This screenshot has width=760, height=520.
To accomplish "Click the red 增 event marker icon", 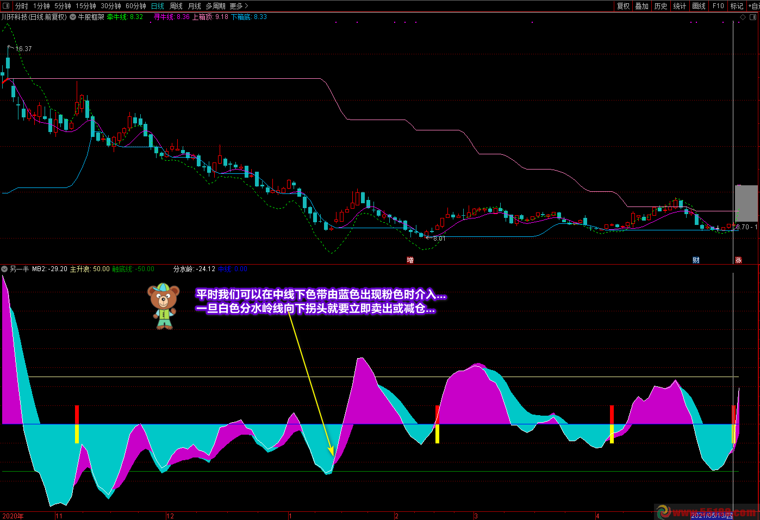I will point(410,260).
